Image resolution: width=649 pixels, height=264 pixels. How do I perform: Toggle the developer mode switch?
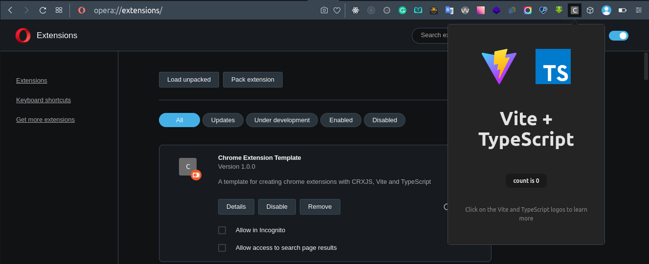pos(619,36)
